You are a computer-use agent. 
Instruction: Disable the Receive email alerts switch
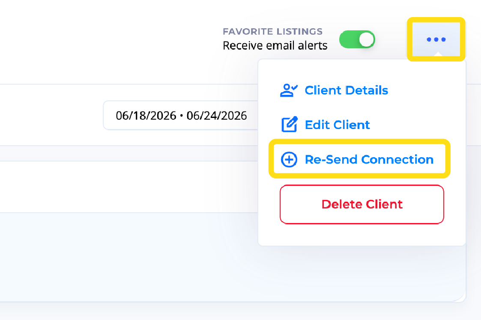(357, 39)
